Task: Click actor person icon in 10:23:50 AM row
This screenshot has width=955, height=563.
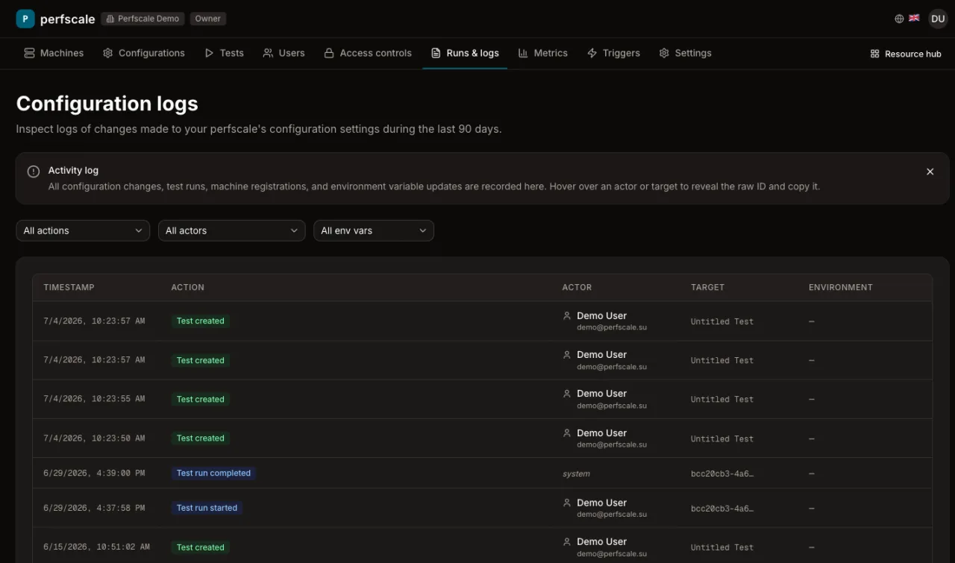Action: (567, 433)
